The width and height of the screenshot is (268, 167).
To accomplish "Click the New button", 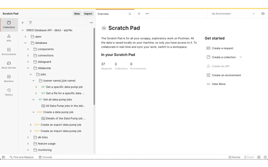I will coord(77,14).
